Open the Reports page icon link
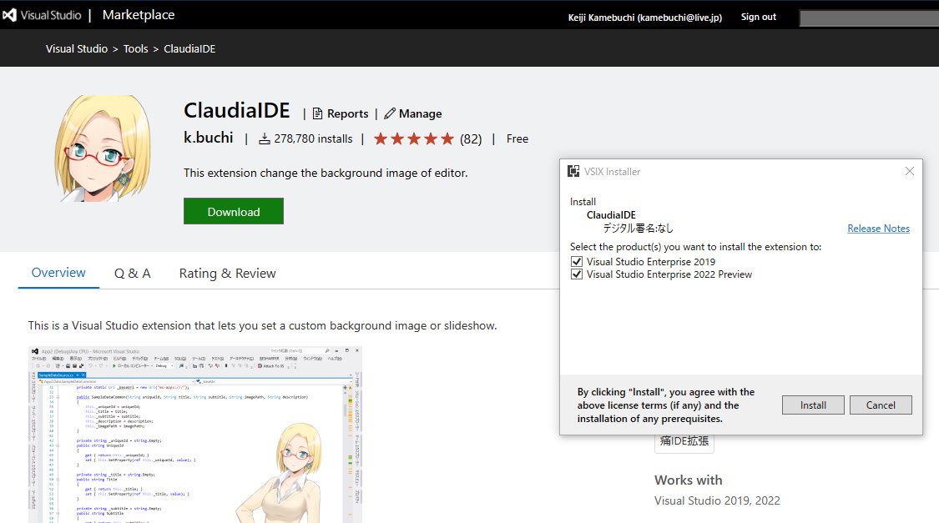The image size is (939, 523). click(341, 113)
